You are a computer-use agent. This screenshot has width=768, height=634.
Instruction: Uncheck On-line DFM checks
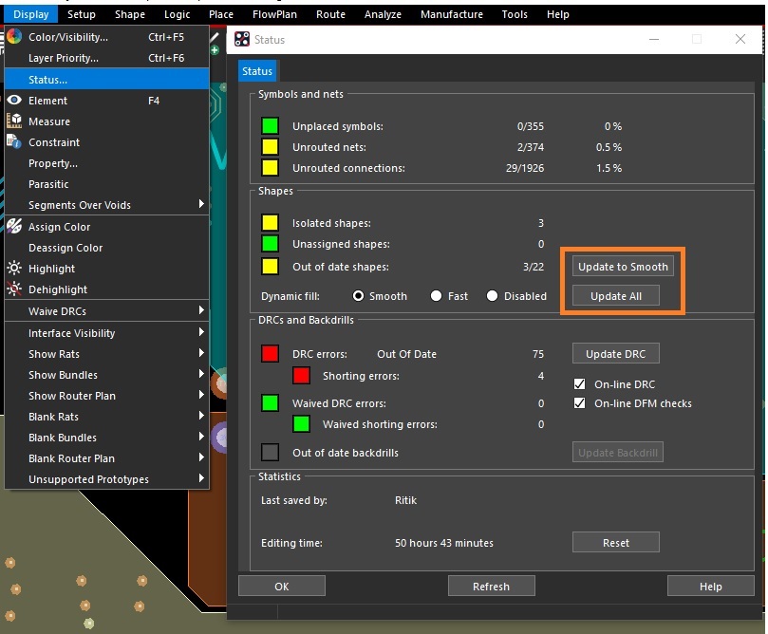coord(580,403)
